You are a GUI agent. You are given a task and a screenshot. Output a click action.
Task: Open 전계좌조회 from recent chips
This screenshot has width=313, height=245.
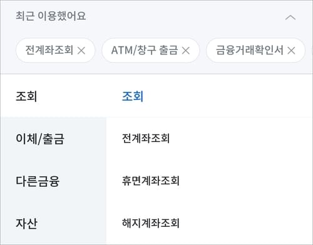click(x=49, y=50)
